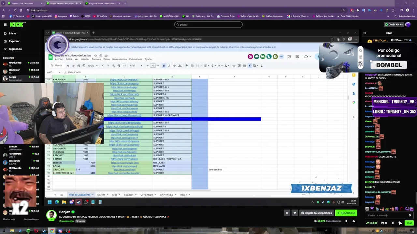Viewport: 417px width, 234px height.
Task: Decrease font size with minus button
Action: pos(148,66)
